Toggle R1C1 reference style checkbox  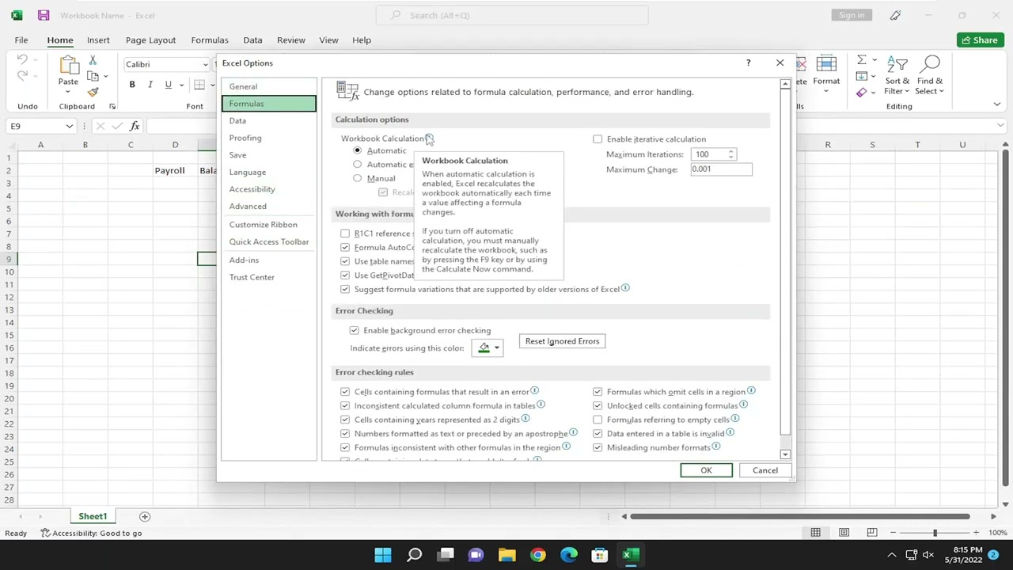[345, 234]
